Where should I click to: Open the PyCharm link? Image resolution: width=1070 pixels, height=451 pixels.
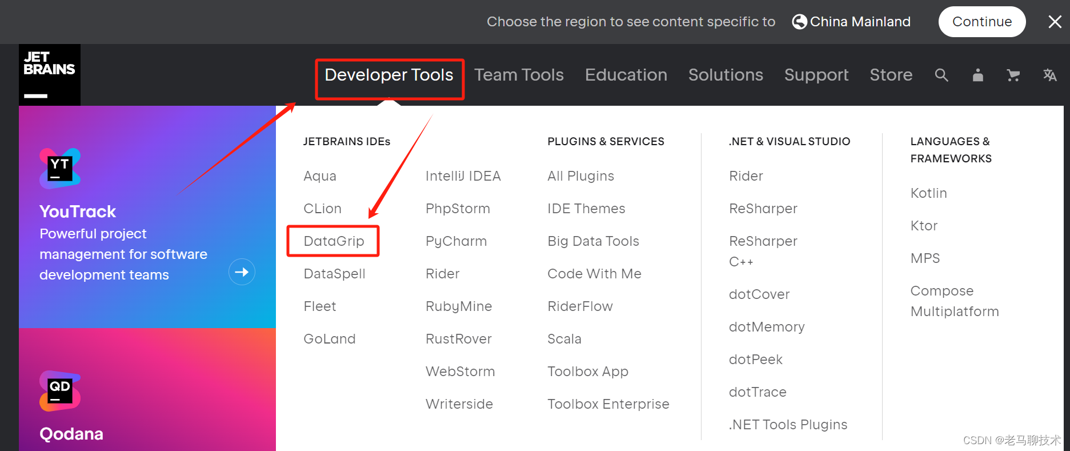[x=456, y=241]
